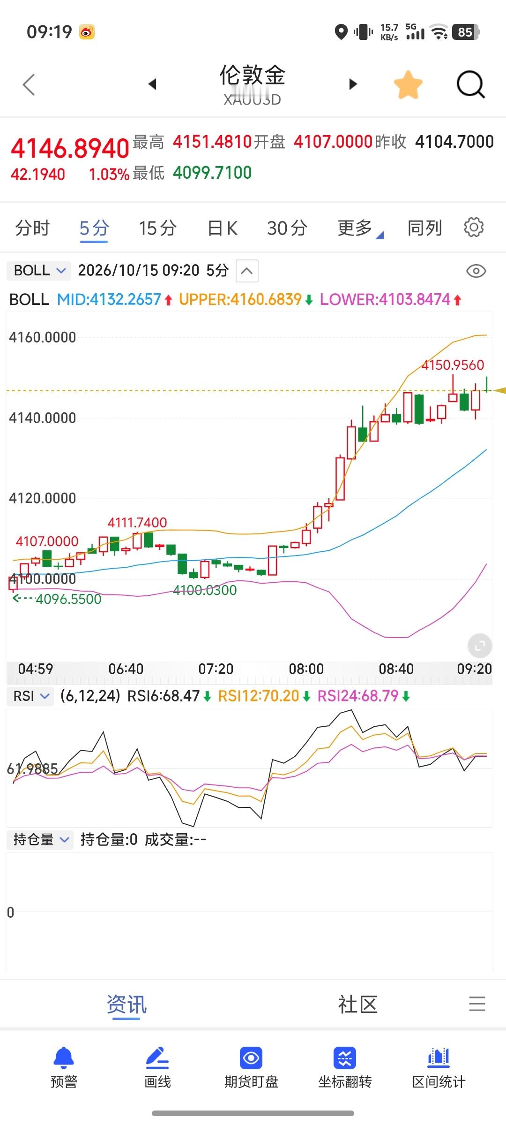This screenshot has height=1126, width=506.
Task: Tap the 最低 4099.7100 value
Action: [x=212, y=173]
